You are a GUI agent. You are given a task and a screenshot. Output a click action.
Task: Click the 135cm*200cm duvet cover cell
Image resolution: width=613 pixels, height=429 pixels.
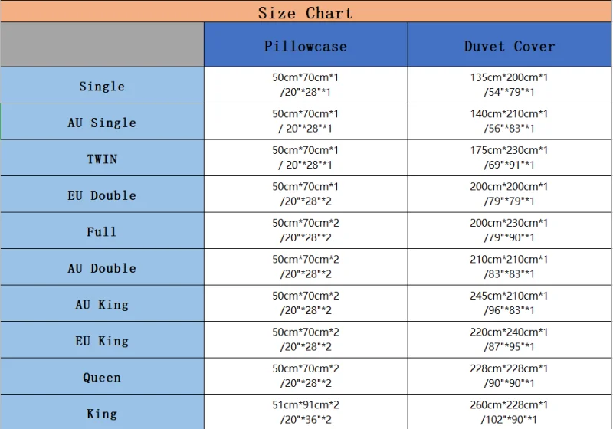509,85
